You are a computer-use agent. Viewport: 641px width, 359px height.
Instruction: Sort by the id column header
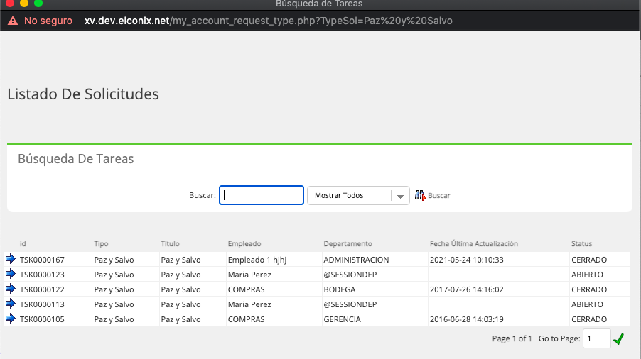[23, 243]
